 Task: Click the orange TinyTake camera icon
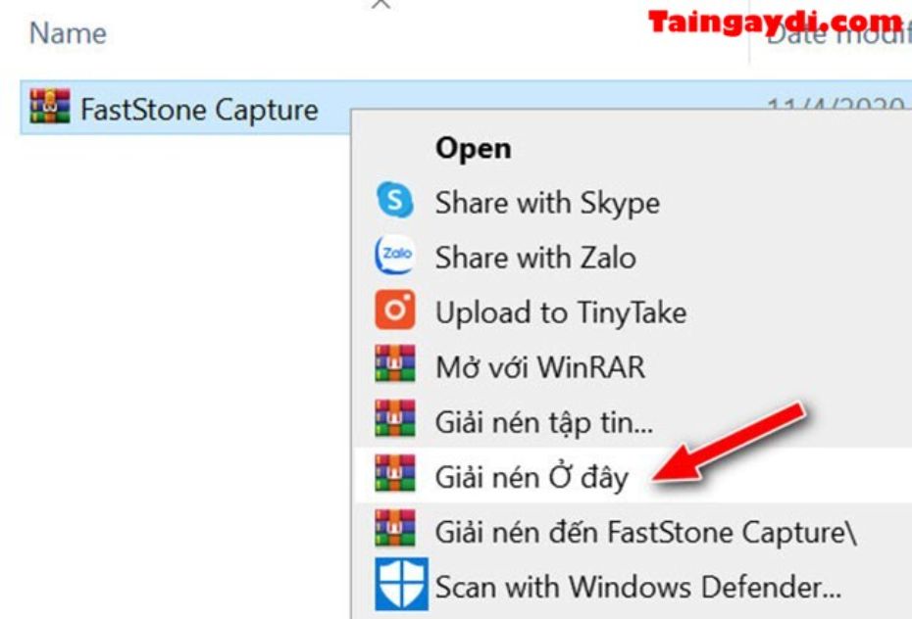coord(395,309)
